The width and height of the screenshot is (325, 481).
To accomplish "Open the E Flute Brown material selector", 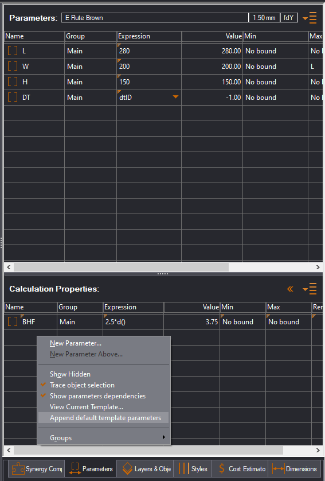I will [155, 18].
